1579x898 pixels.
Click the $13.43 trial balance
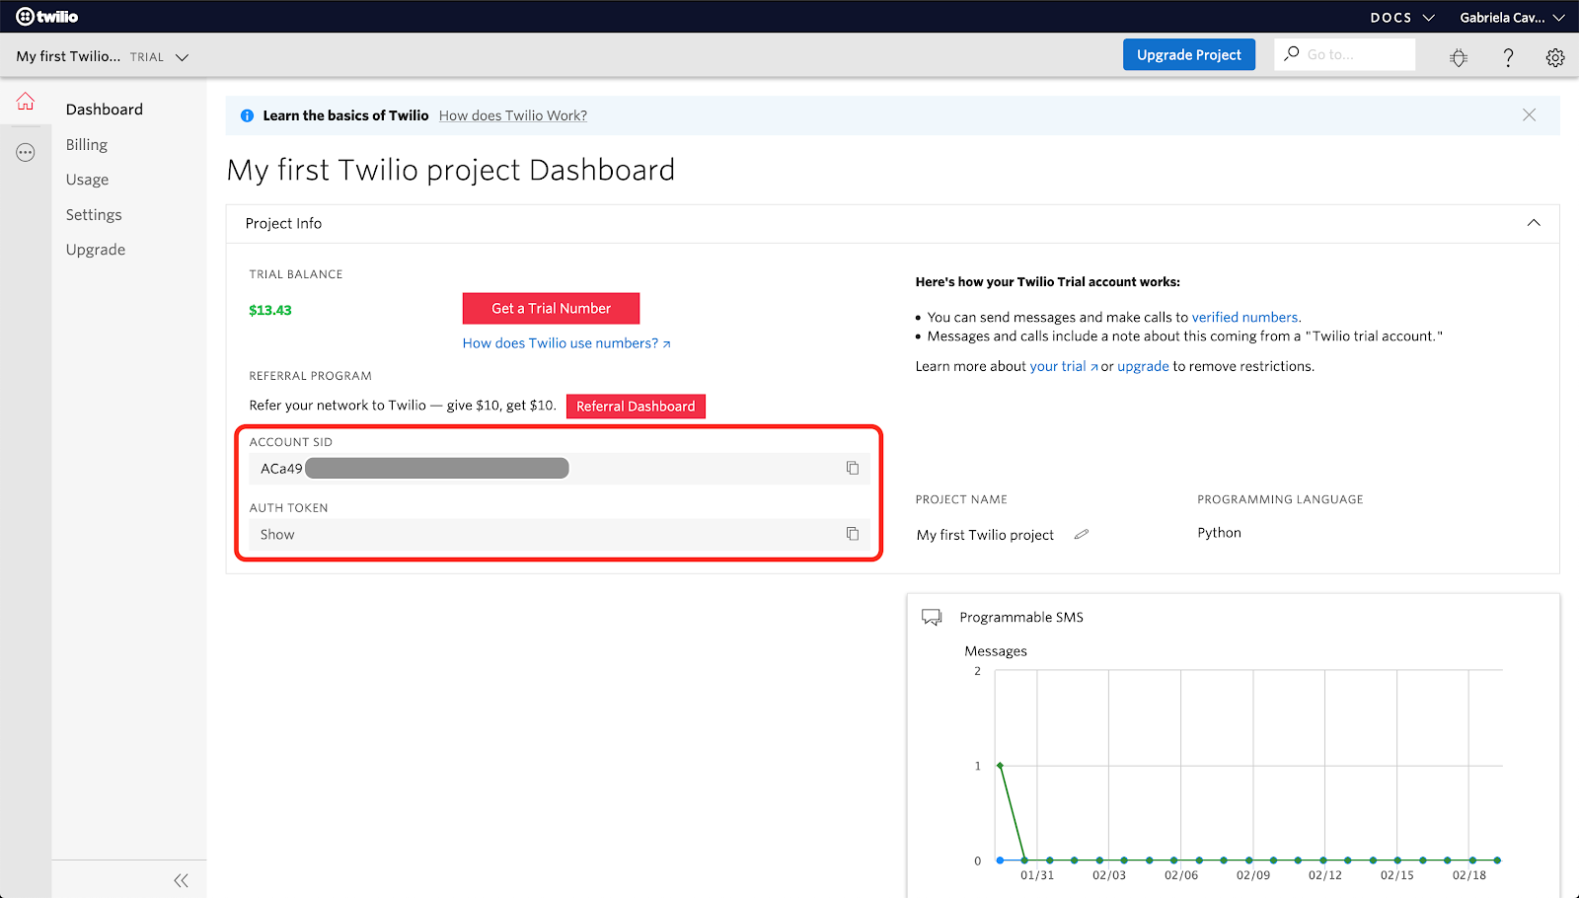pos(270,310)
